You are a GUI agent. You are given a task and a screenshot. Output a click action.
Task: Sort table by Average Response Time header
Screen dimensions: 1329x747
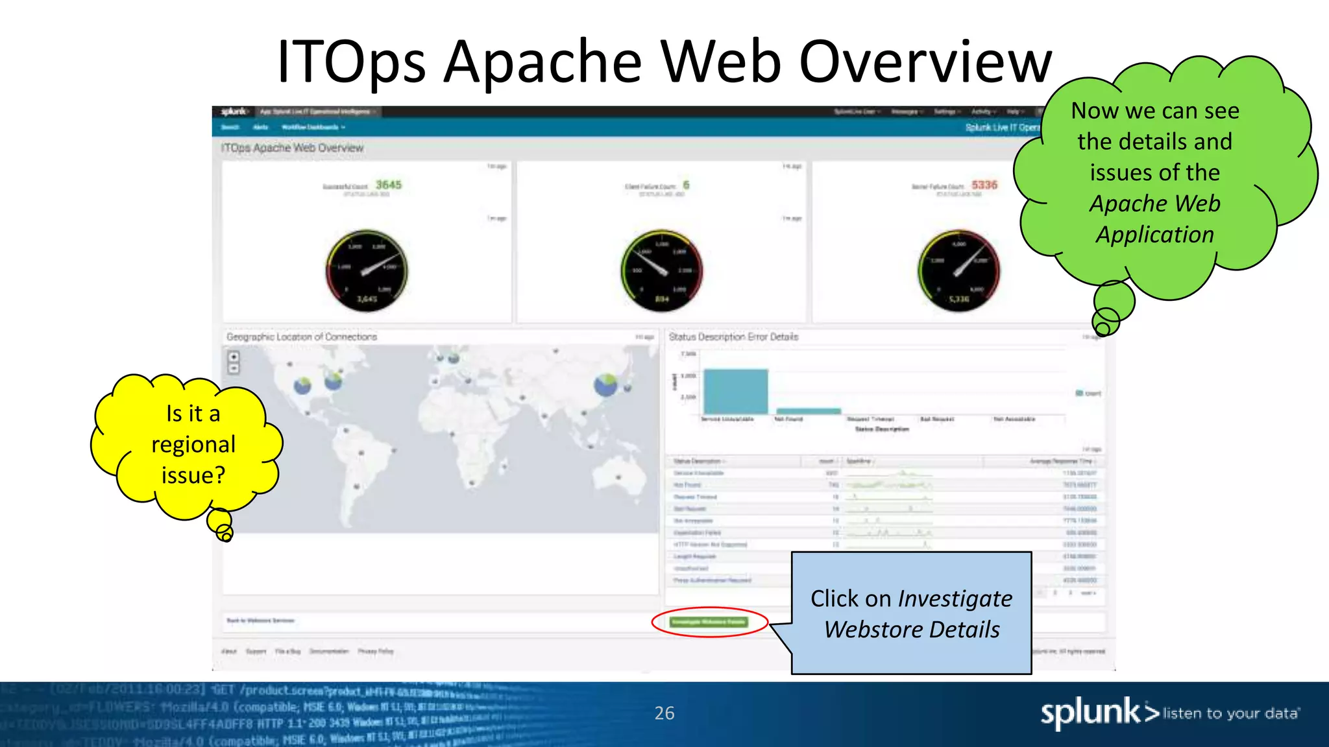1063,461
